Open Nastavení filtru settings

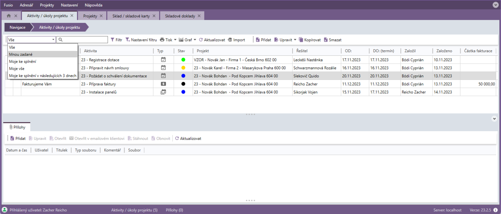141,40
